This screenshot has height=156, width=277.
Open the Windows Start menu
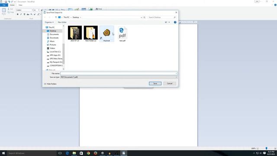coord(3,153)
